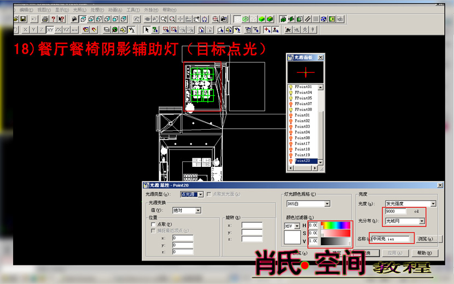
Task: Enable the 点取 position checkbox
Action: (153, 224)
